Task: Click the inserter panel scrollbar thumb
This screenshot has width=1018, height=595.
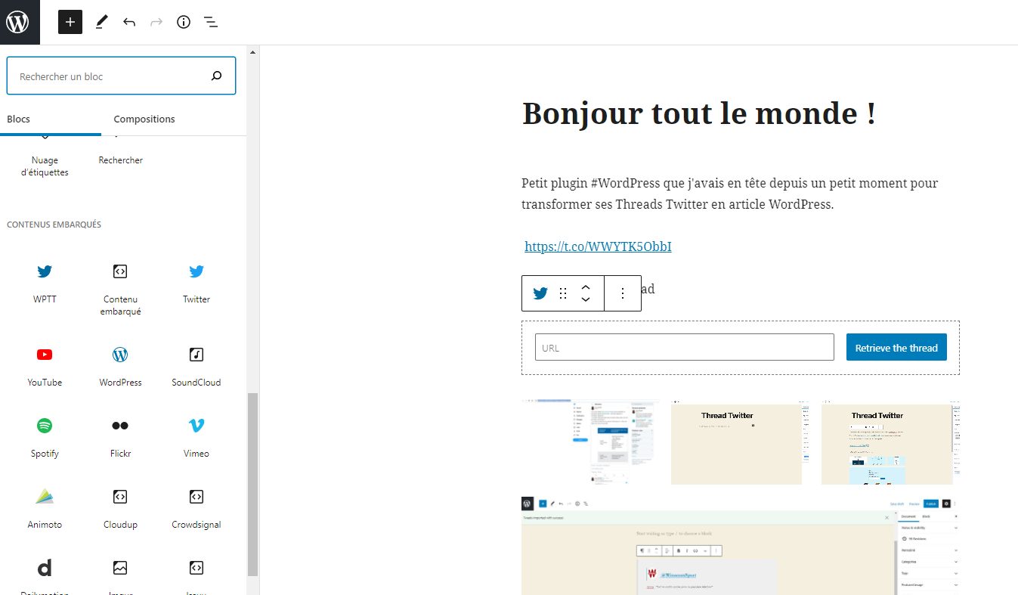Action: 253,484
